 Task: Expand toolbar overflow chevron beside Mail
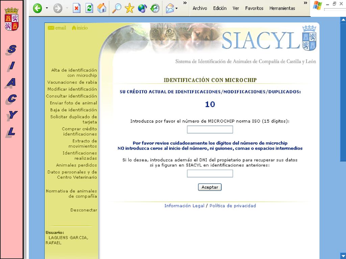185,3
